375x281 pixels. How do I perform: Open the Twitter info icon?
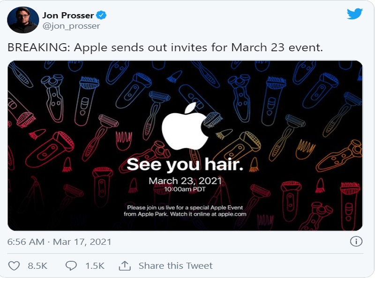pos(356,242)
